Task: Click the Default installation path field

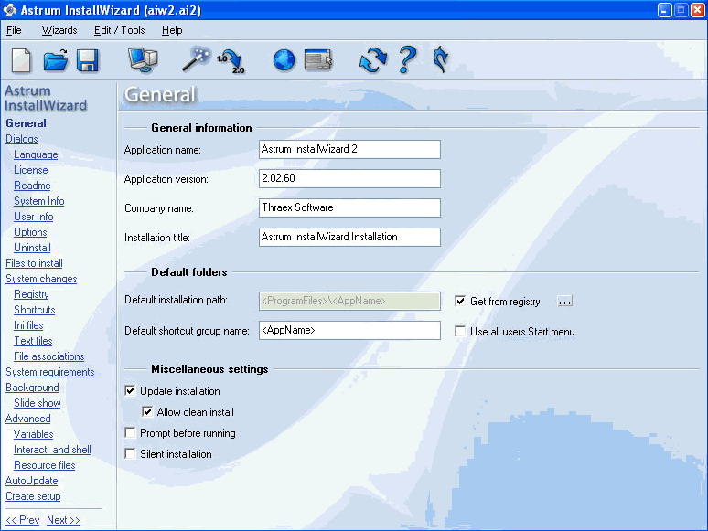Action: tap(349, 301)
